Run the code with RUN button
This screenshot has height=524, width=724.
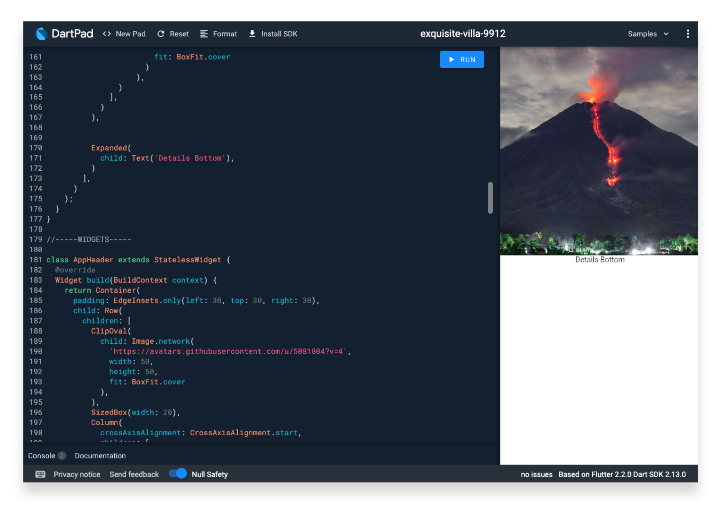(462, 60)
